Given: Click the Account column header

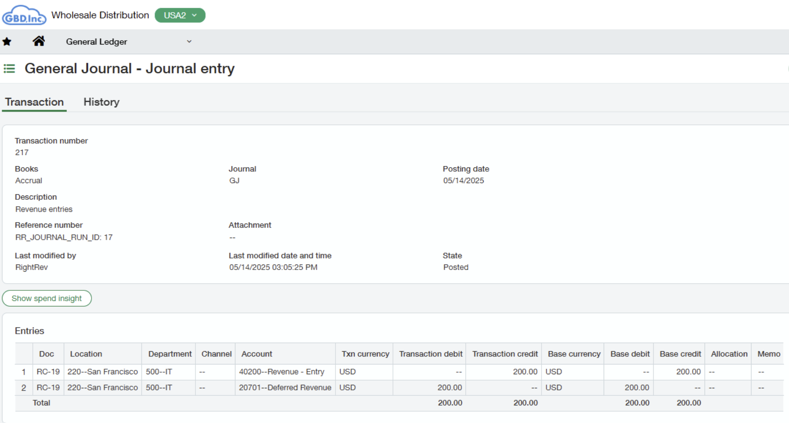Looking at the screenshot, I should (256, 354).
